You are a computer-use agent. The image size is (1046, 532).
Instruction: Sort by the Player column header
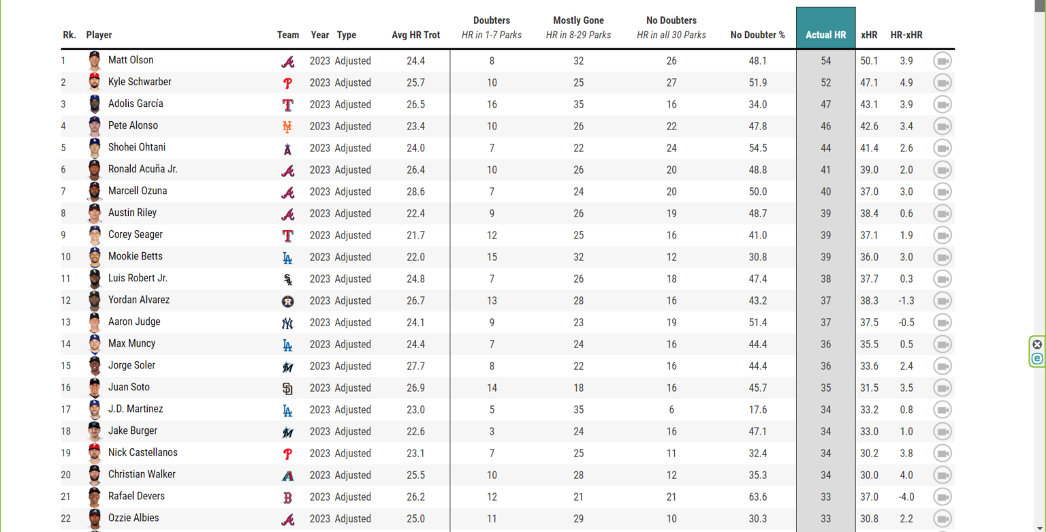[99, 35]
